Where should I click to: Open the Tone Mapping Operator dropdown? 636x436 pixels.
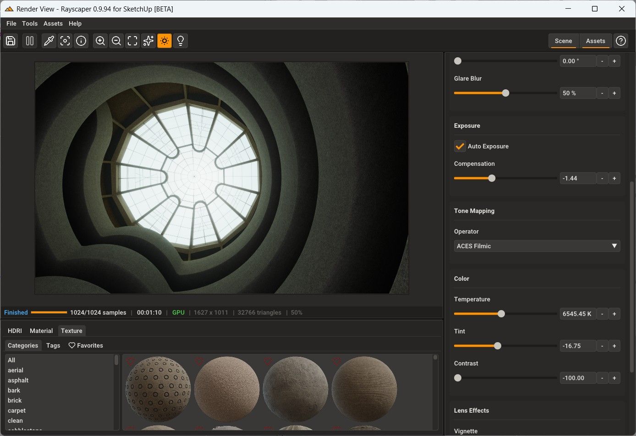coord(537,246)
